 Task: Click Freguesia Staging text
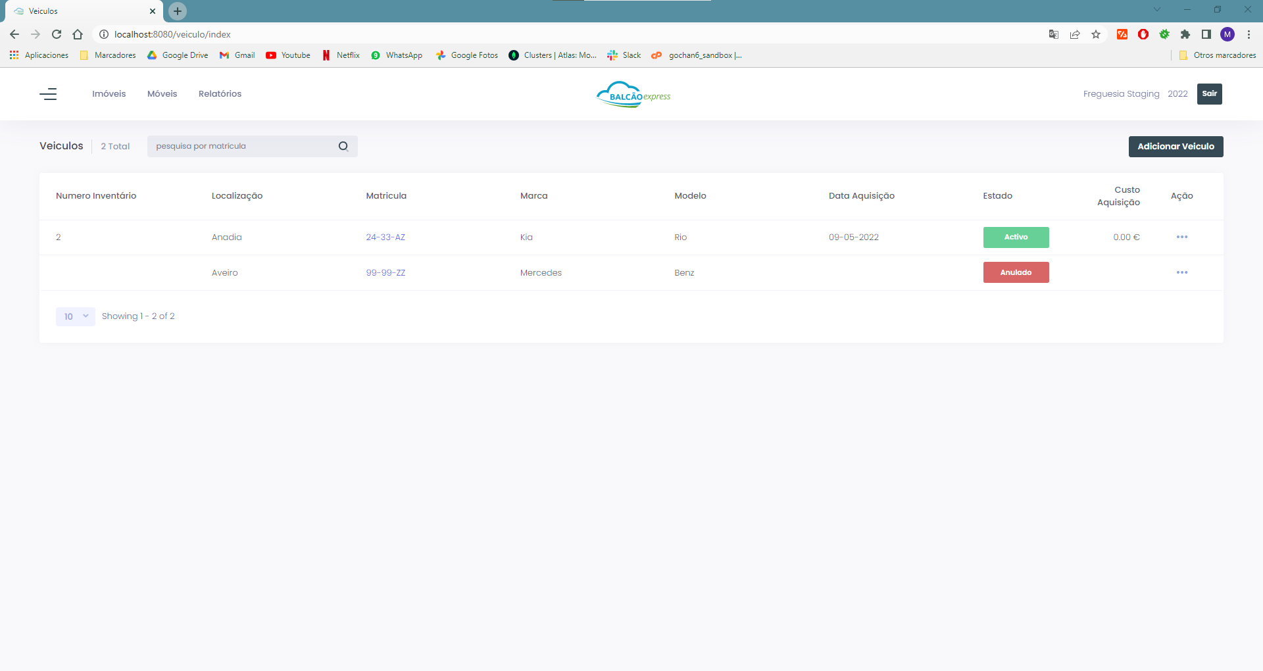[1122, 94]
